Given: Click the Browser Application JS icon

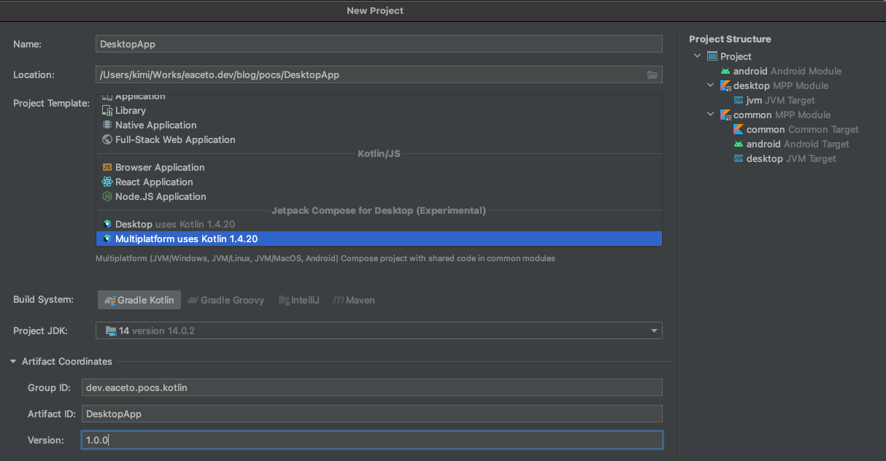Looking at the screenshot, I should click(x=107, y=168).
